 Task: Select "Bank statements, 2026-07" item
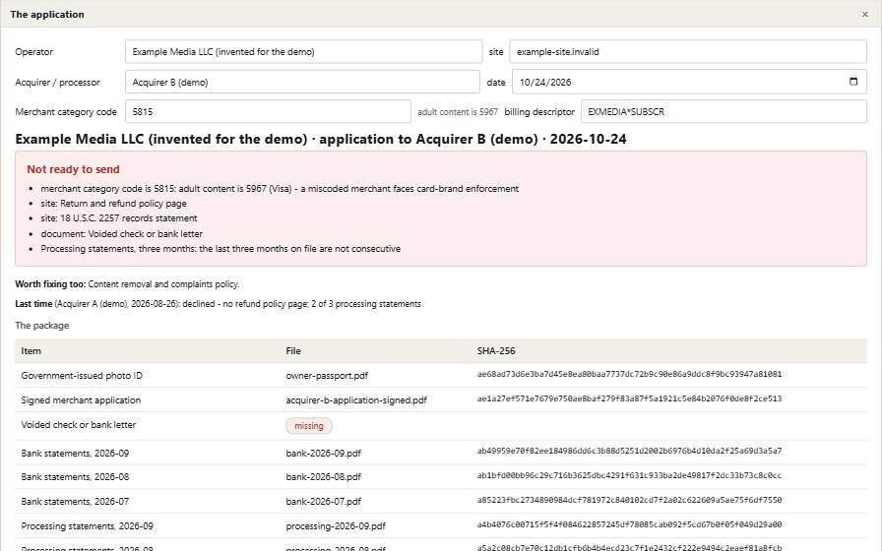pyautogui.click(x=75, y=502)
